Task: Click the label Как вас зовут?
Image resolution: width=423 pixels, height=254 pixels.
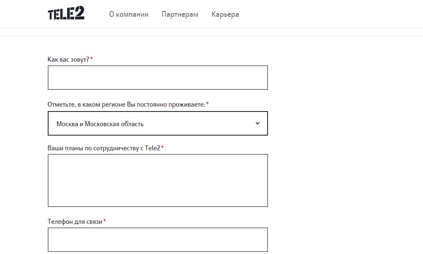Action: 68,60
